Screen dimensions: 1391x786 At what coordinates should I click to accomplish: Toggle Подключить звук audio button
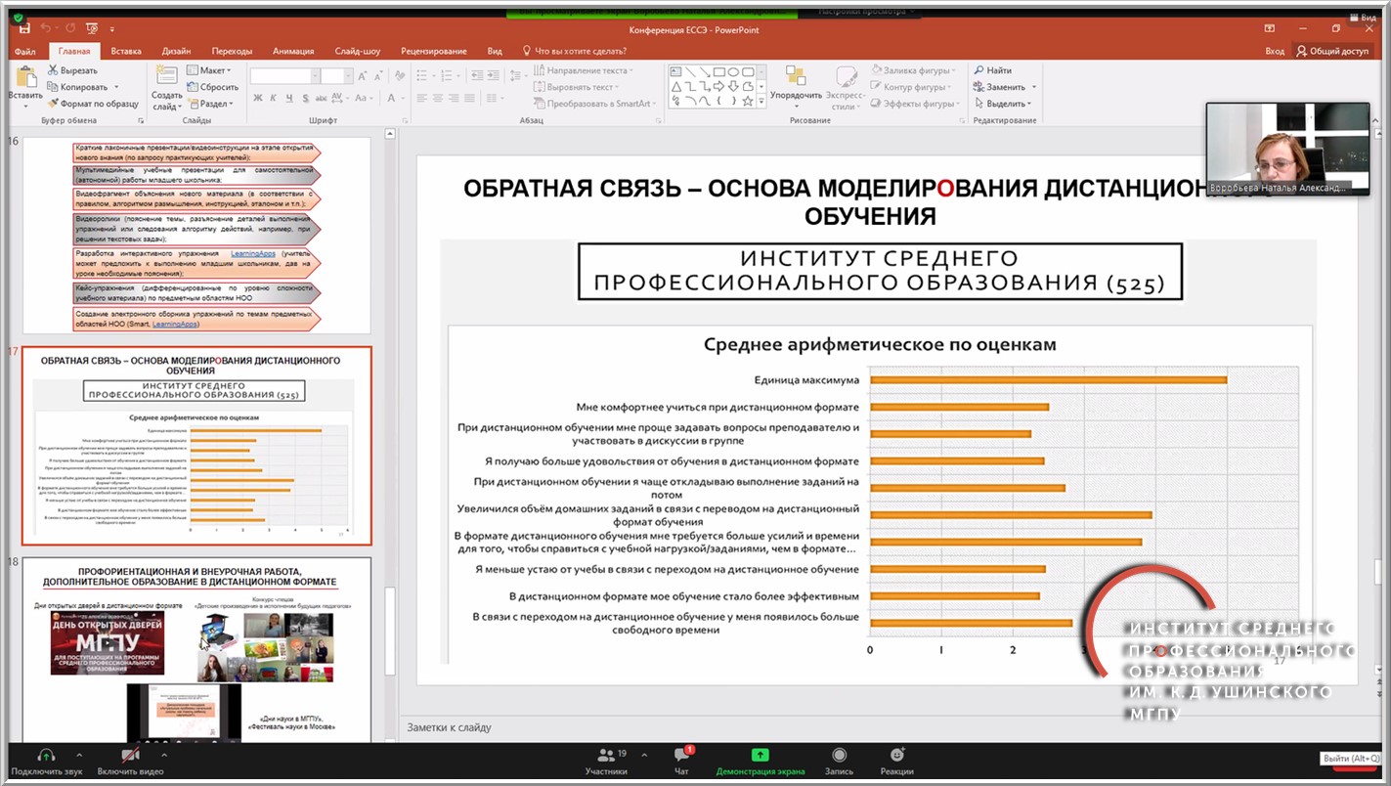pyautogui.click(x=45, y=756)
